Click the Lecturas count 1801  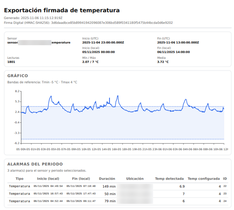click(x=11, y=62)
